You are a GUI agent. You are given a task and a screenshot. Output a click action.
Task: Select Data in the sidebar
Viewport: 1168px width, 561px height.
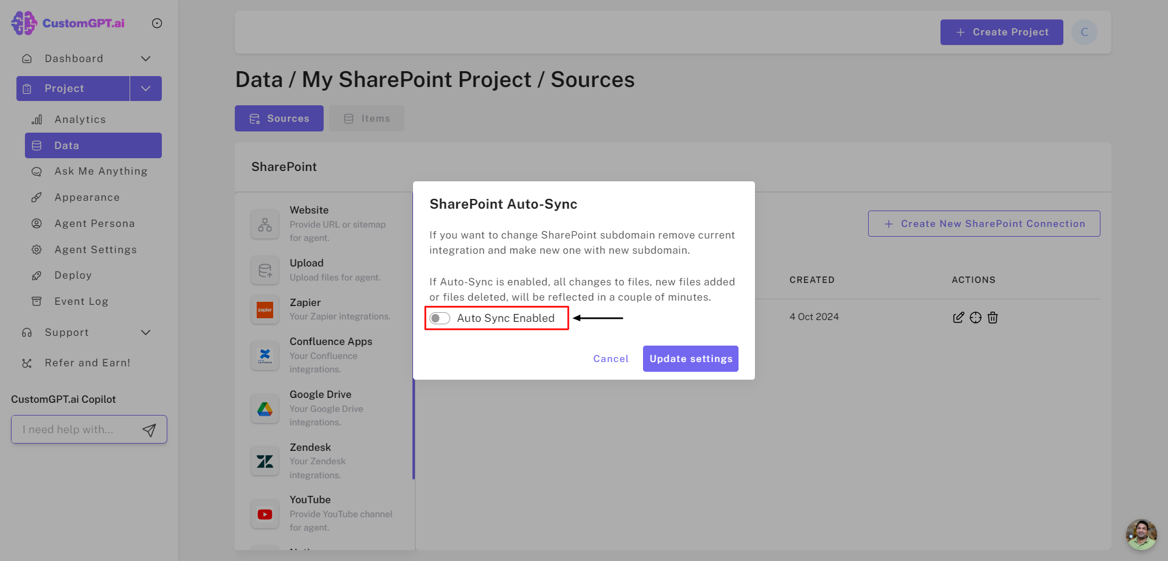pos(93,145)
